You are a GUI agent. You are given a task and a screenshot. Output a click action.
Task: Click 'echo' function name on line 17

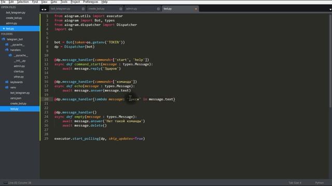click(78, 86)
